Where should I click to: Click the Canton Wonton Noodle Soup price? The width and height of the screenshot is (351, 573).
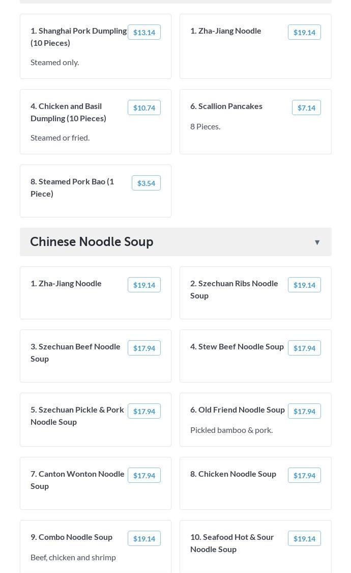coord(144,475)
